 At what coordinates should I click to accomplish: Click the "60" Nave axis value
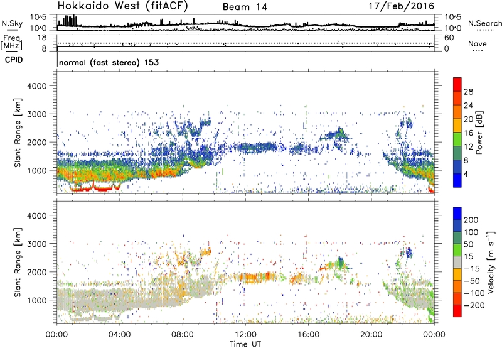449,38
